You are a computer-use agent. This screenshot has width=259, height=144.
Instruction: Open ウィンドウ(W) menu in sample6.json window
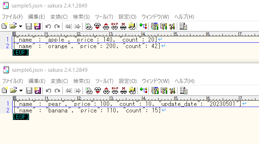156,81
